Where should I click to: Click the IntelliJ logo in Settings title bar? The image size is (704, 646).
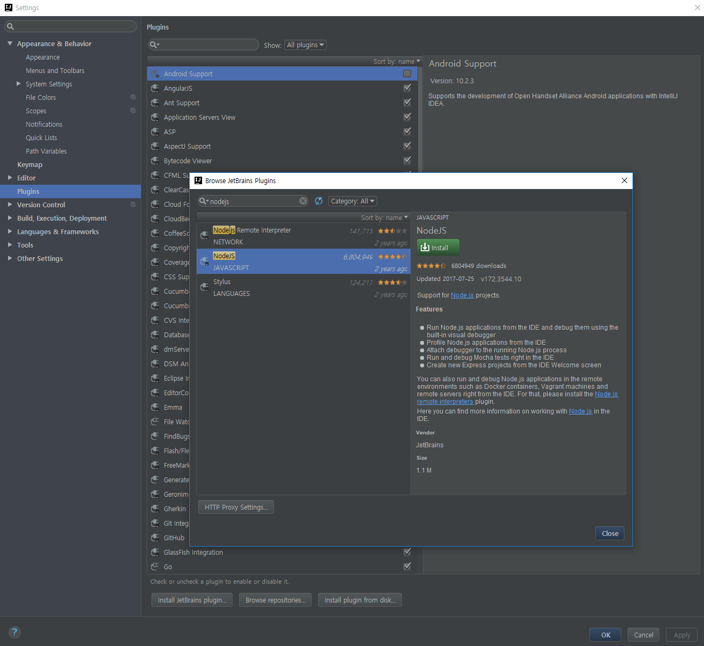[8, 8]
